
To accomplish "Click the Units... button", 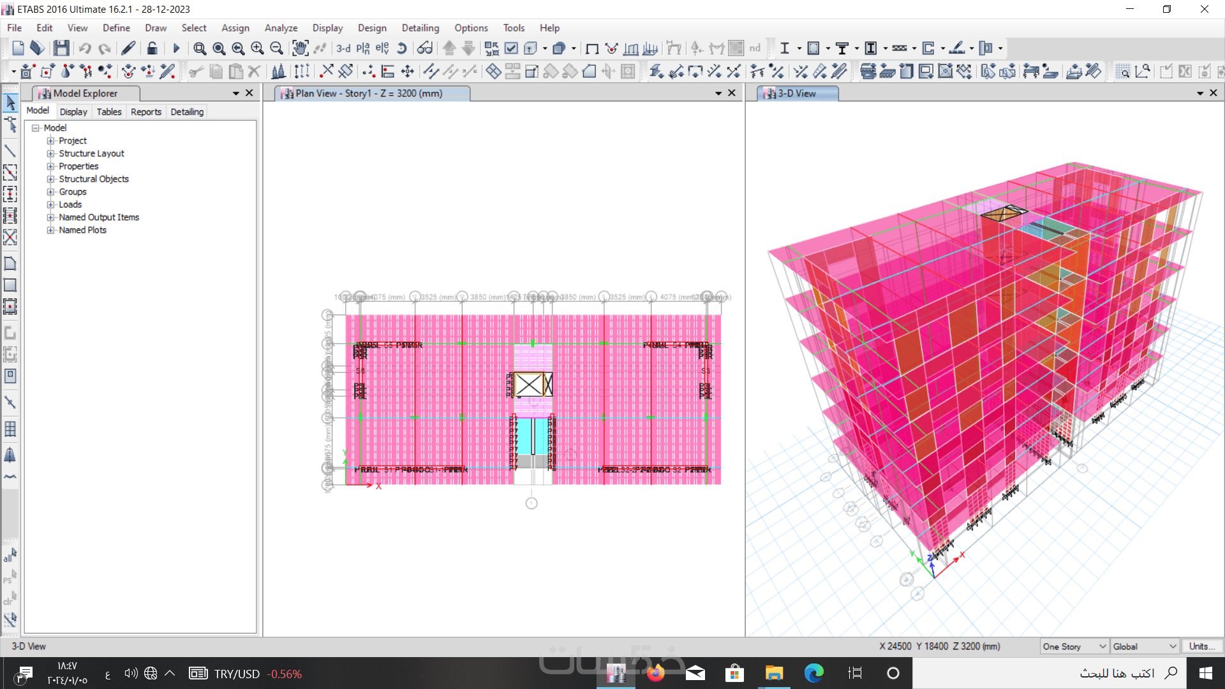I will pos(1201,646).
